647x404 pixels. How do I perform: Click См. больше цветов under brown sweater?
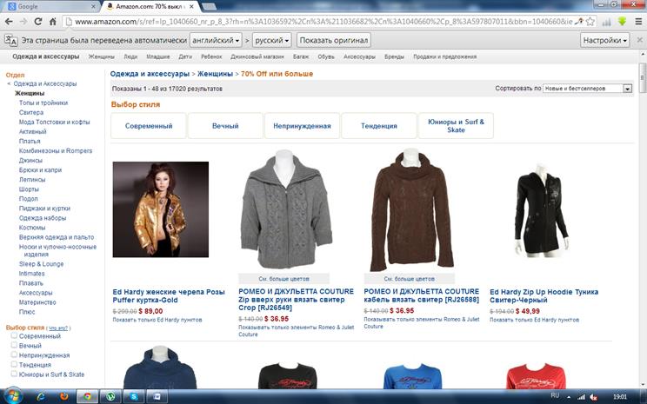point(410,279)
